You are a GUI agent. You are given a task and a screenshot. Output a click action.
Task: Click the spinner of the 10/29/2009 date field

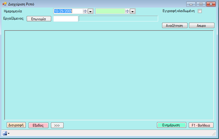tap(85, 11)
